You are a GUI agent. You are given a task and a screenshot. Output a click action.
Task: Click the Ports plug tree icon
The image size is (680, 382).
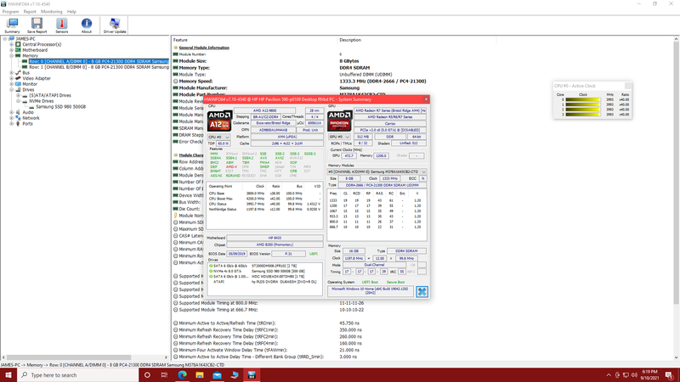pyautogui.click(x=18, y=123)
